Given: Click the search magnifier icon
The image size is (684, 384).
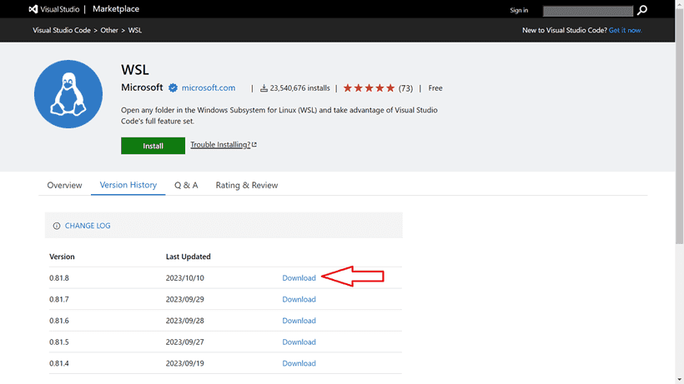Looking at the screenshot, I should click(x=642, y=10).
